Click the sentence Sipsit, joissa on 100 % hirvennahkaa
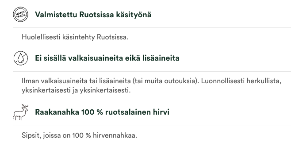 79,135
